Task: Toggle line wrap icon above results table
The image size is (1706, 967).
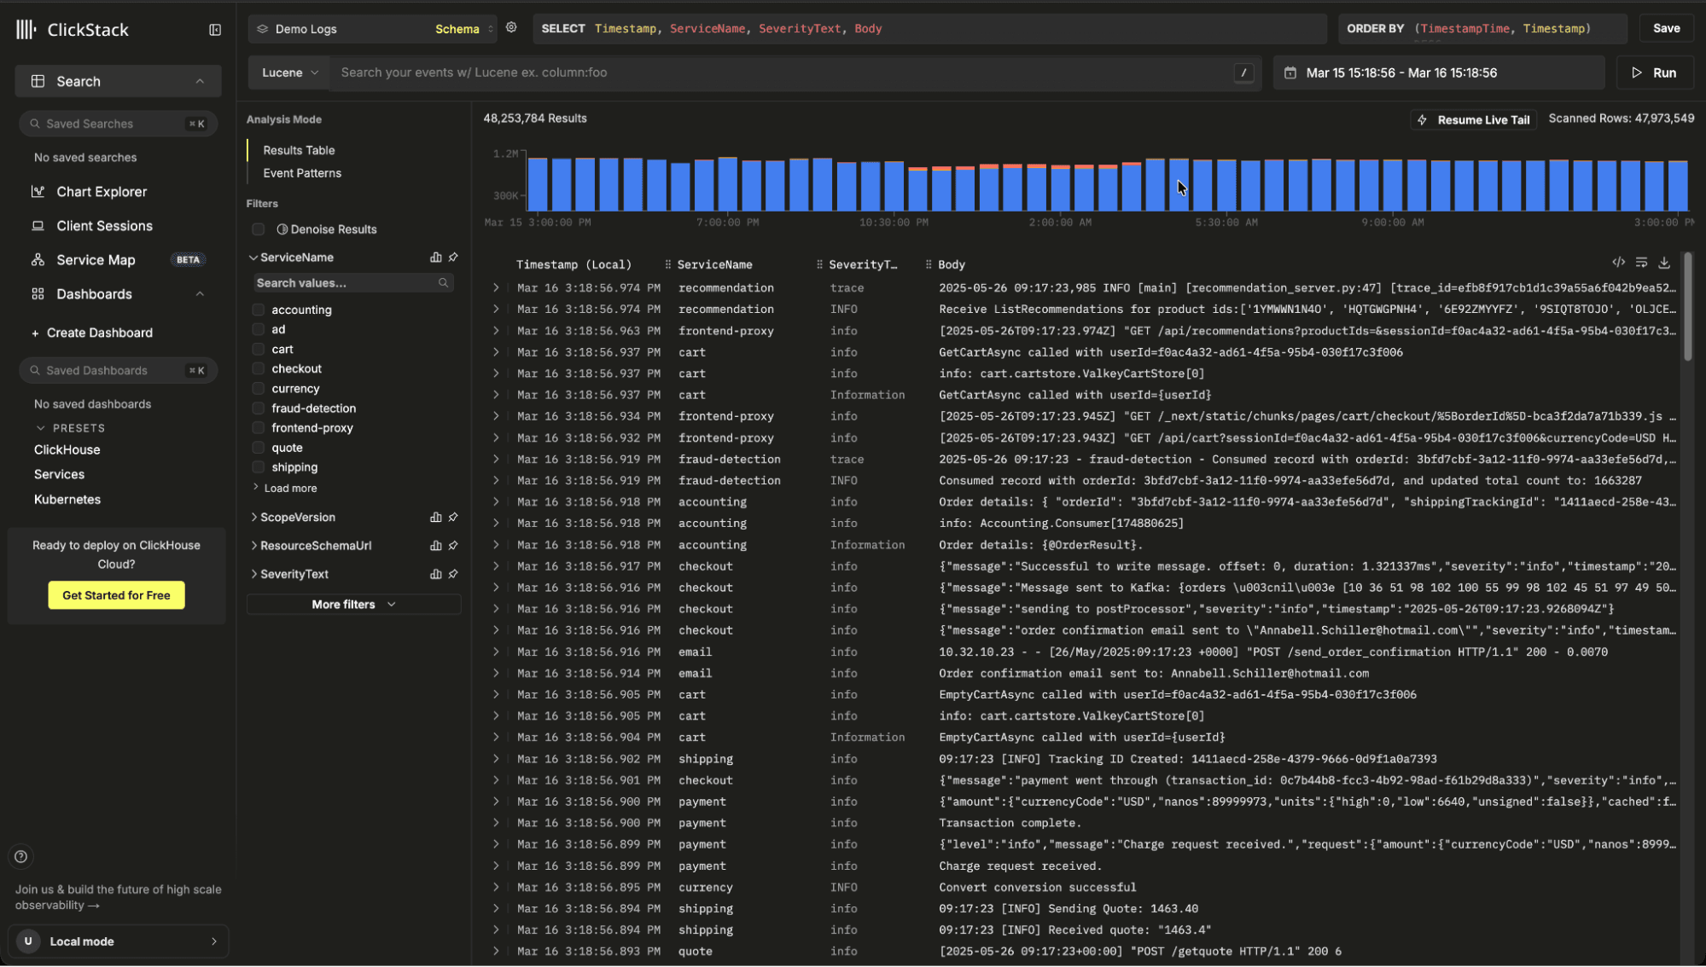Action: tap(1641, 263)
